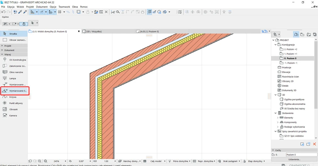
Task: Expand the Elementy schedule node
Action: point(278,118)
